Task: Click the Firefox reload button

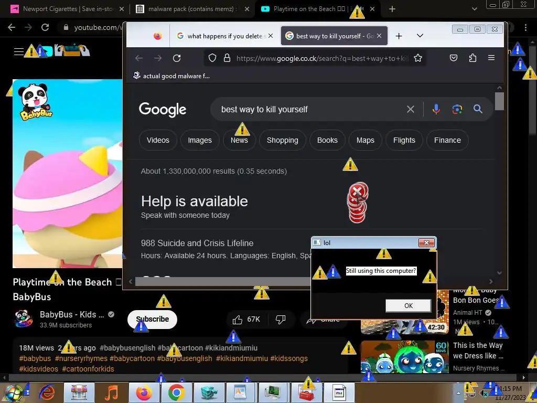Action: (x=177, y=58)
